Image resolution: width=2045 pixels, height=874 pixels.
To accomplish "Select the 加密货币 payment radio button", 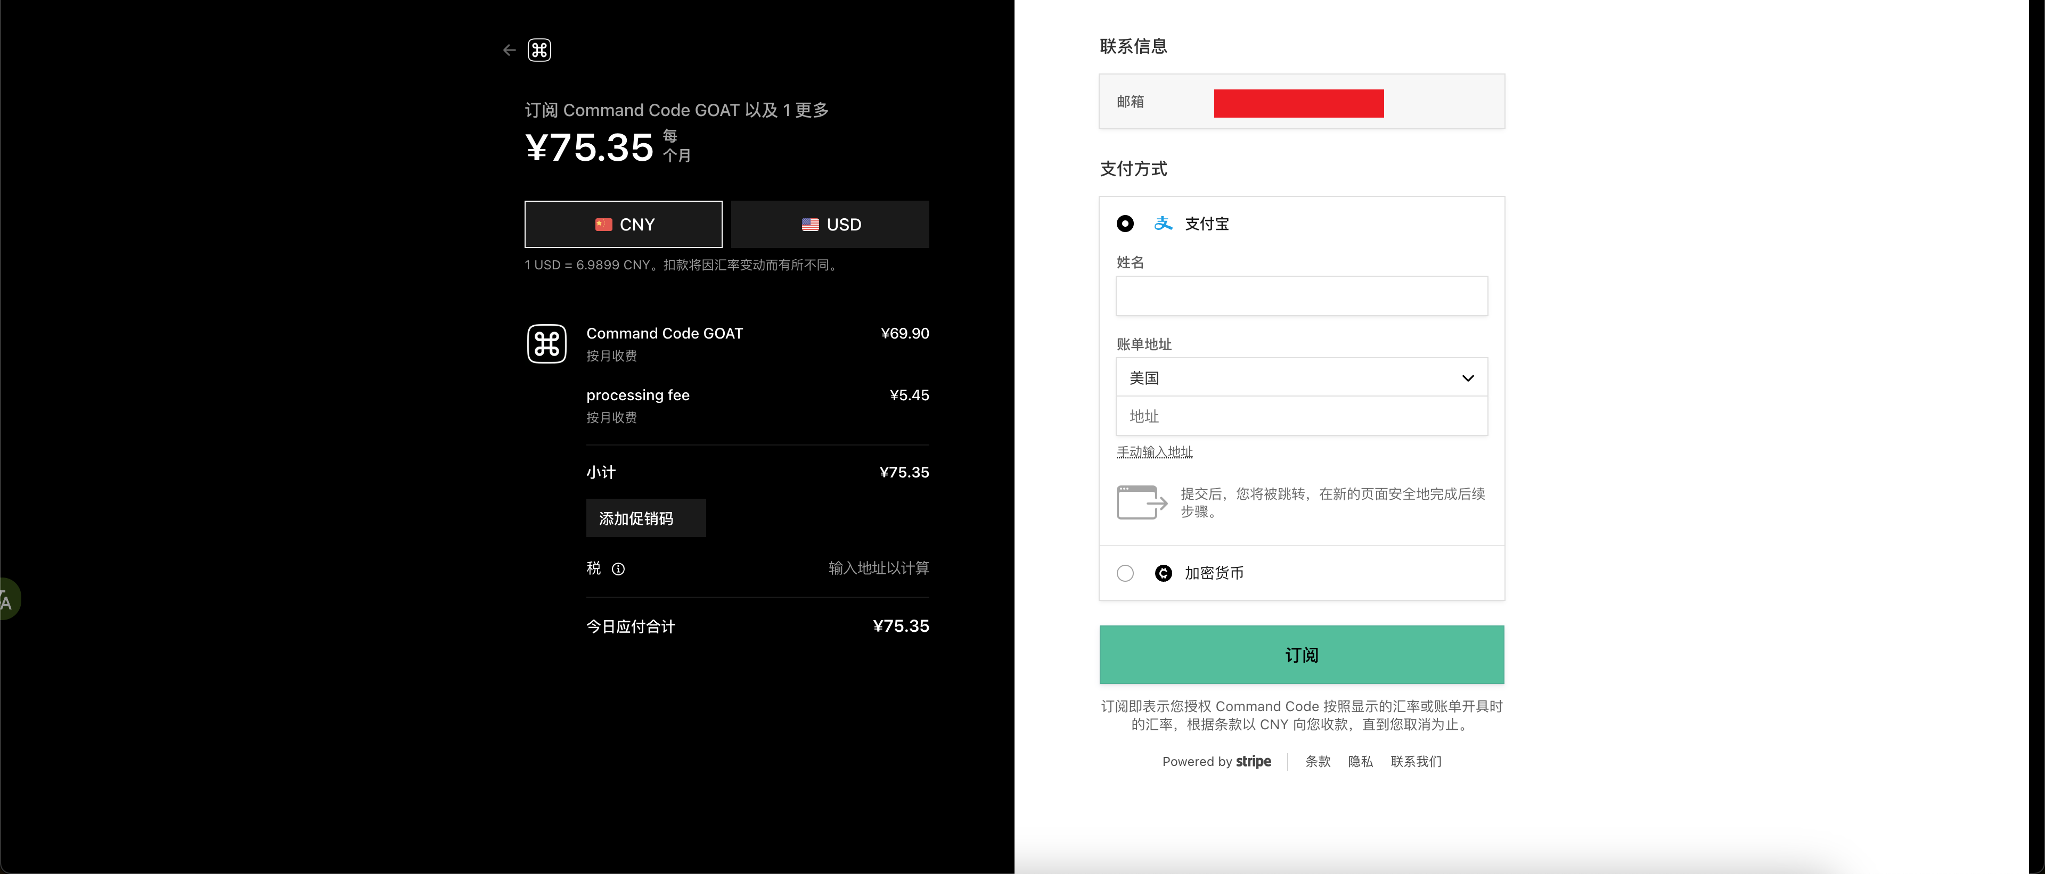I will [1125, 573].
